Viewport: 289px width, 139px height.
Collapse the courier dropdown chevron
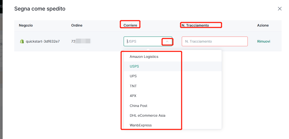coord(167,42)
